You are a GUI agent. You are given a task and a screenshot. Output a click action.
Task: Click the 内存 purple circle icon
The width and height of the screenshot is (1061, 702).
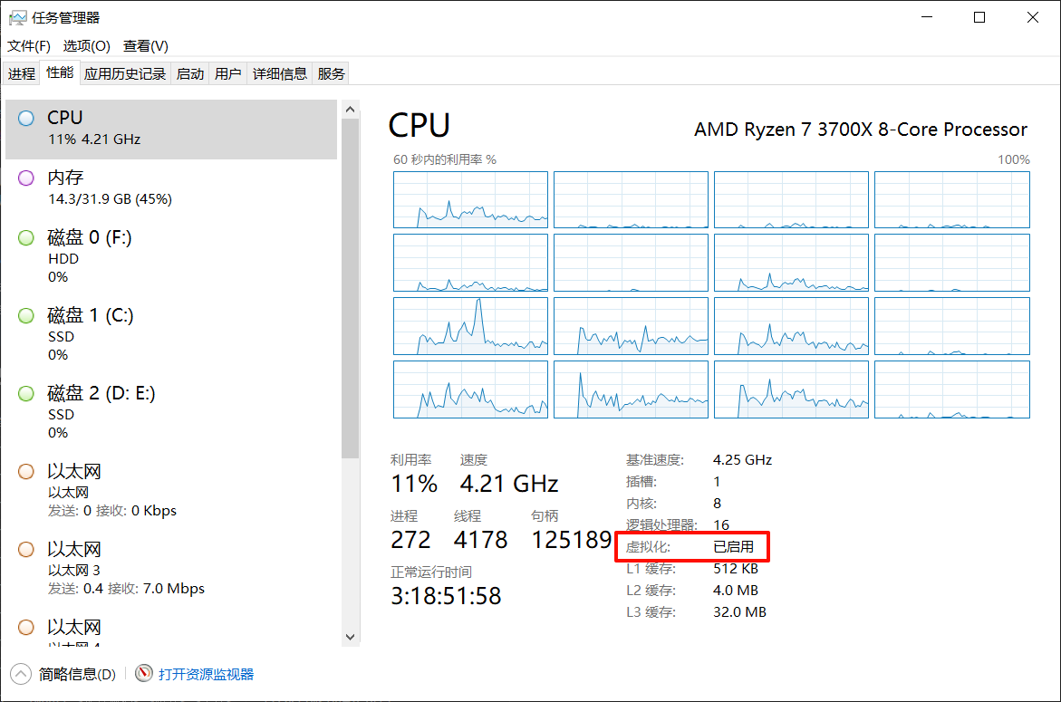click(26, 178)
